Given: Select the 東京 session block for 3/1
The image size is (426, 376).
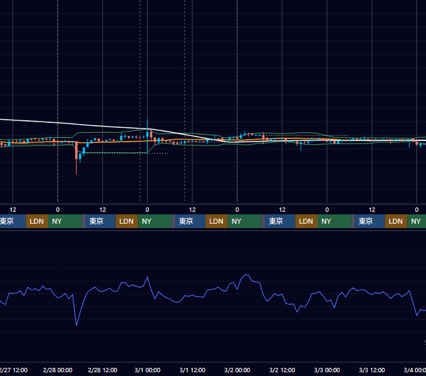Looking at the screenshot, I should point(190,221).
